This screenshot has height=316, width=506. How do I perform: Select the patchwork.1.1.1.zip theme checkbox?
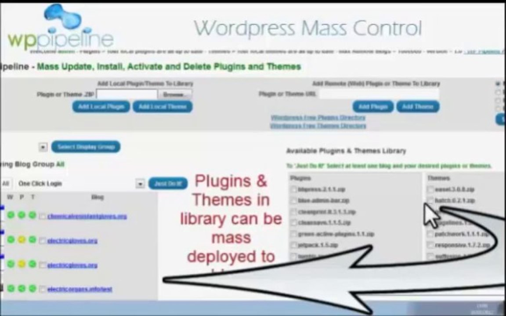pos(430,234)
